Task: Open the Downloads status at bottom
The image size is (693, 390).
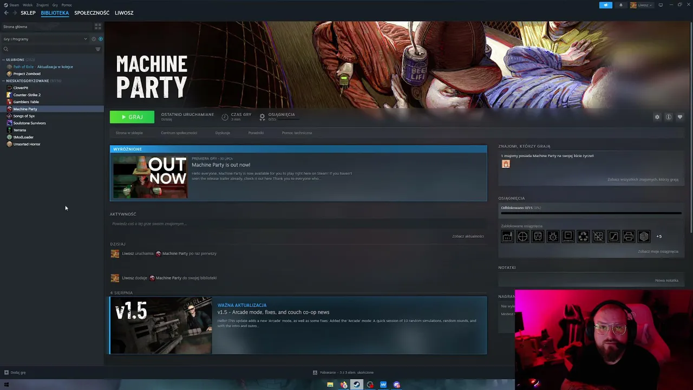Action: point(343,373)
